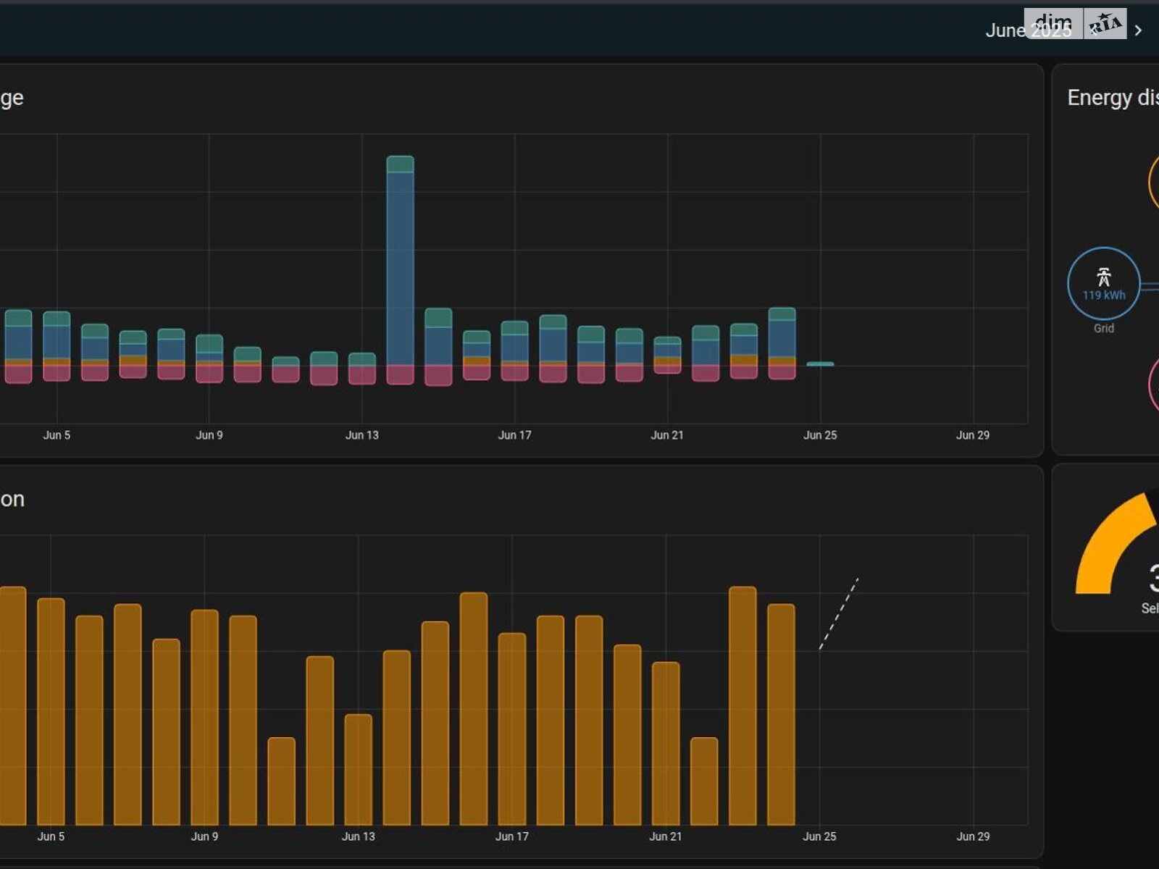1159x869 pixels.
Task: Select the 119 kWh grid value
Action: pyautogui.click(x=1104, y=295)
